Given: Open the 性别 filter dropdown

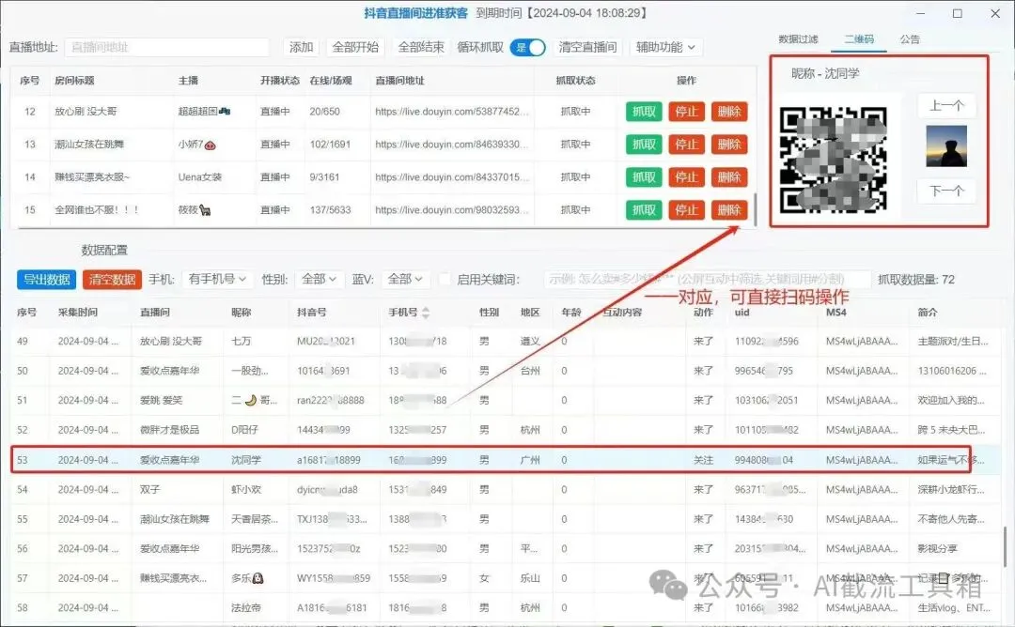Looking at the screenshot, I should (x=317, y=279).
